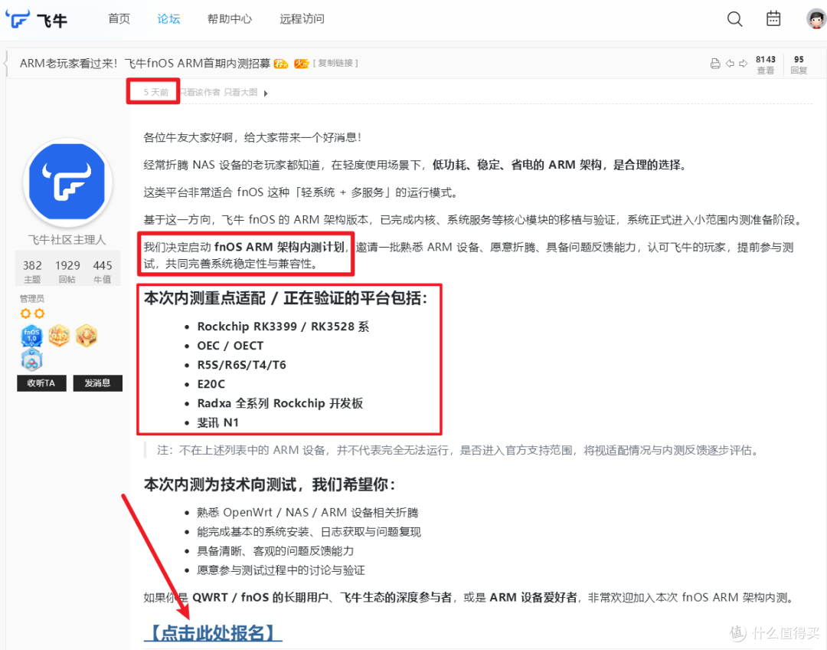Open the calendar check-in icon
827x650 pixels.
tap(773, 18)
